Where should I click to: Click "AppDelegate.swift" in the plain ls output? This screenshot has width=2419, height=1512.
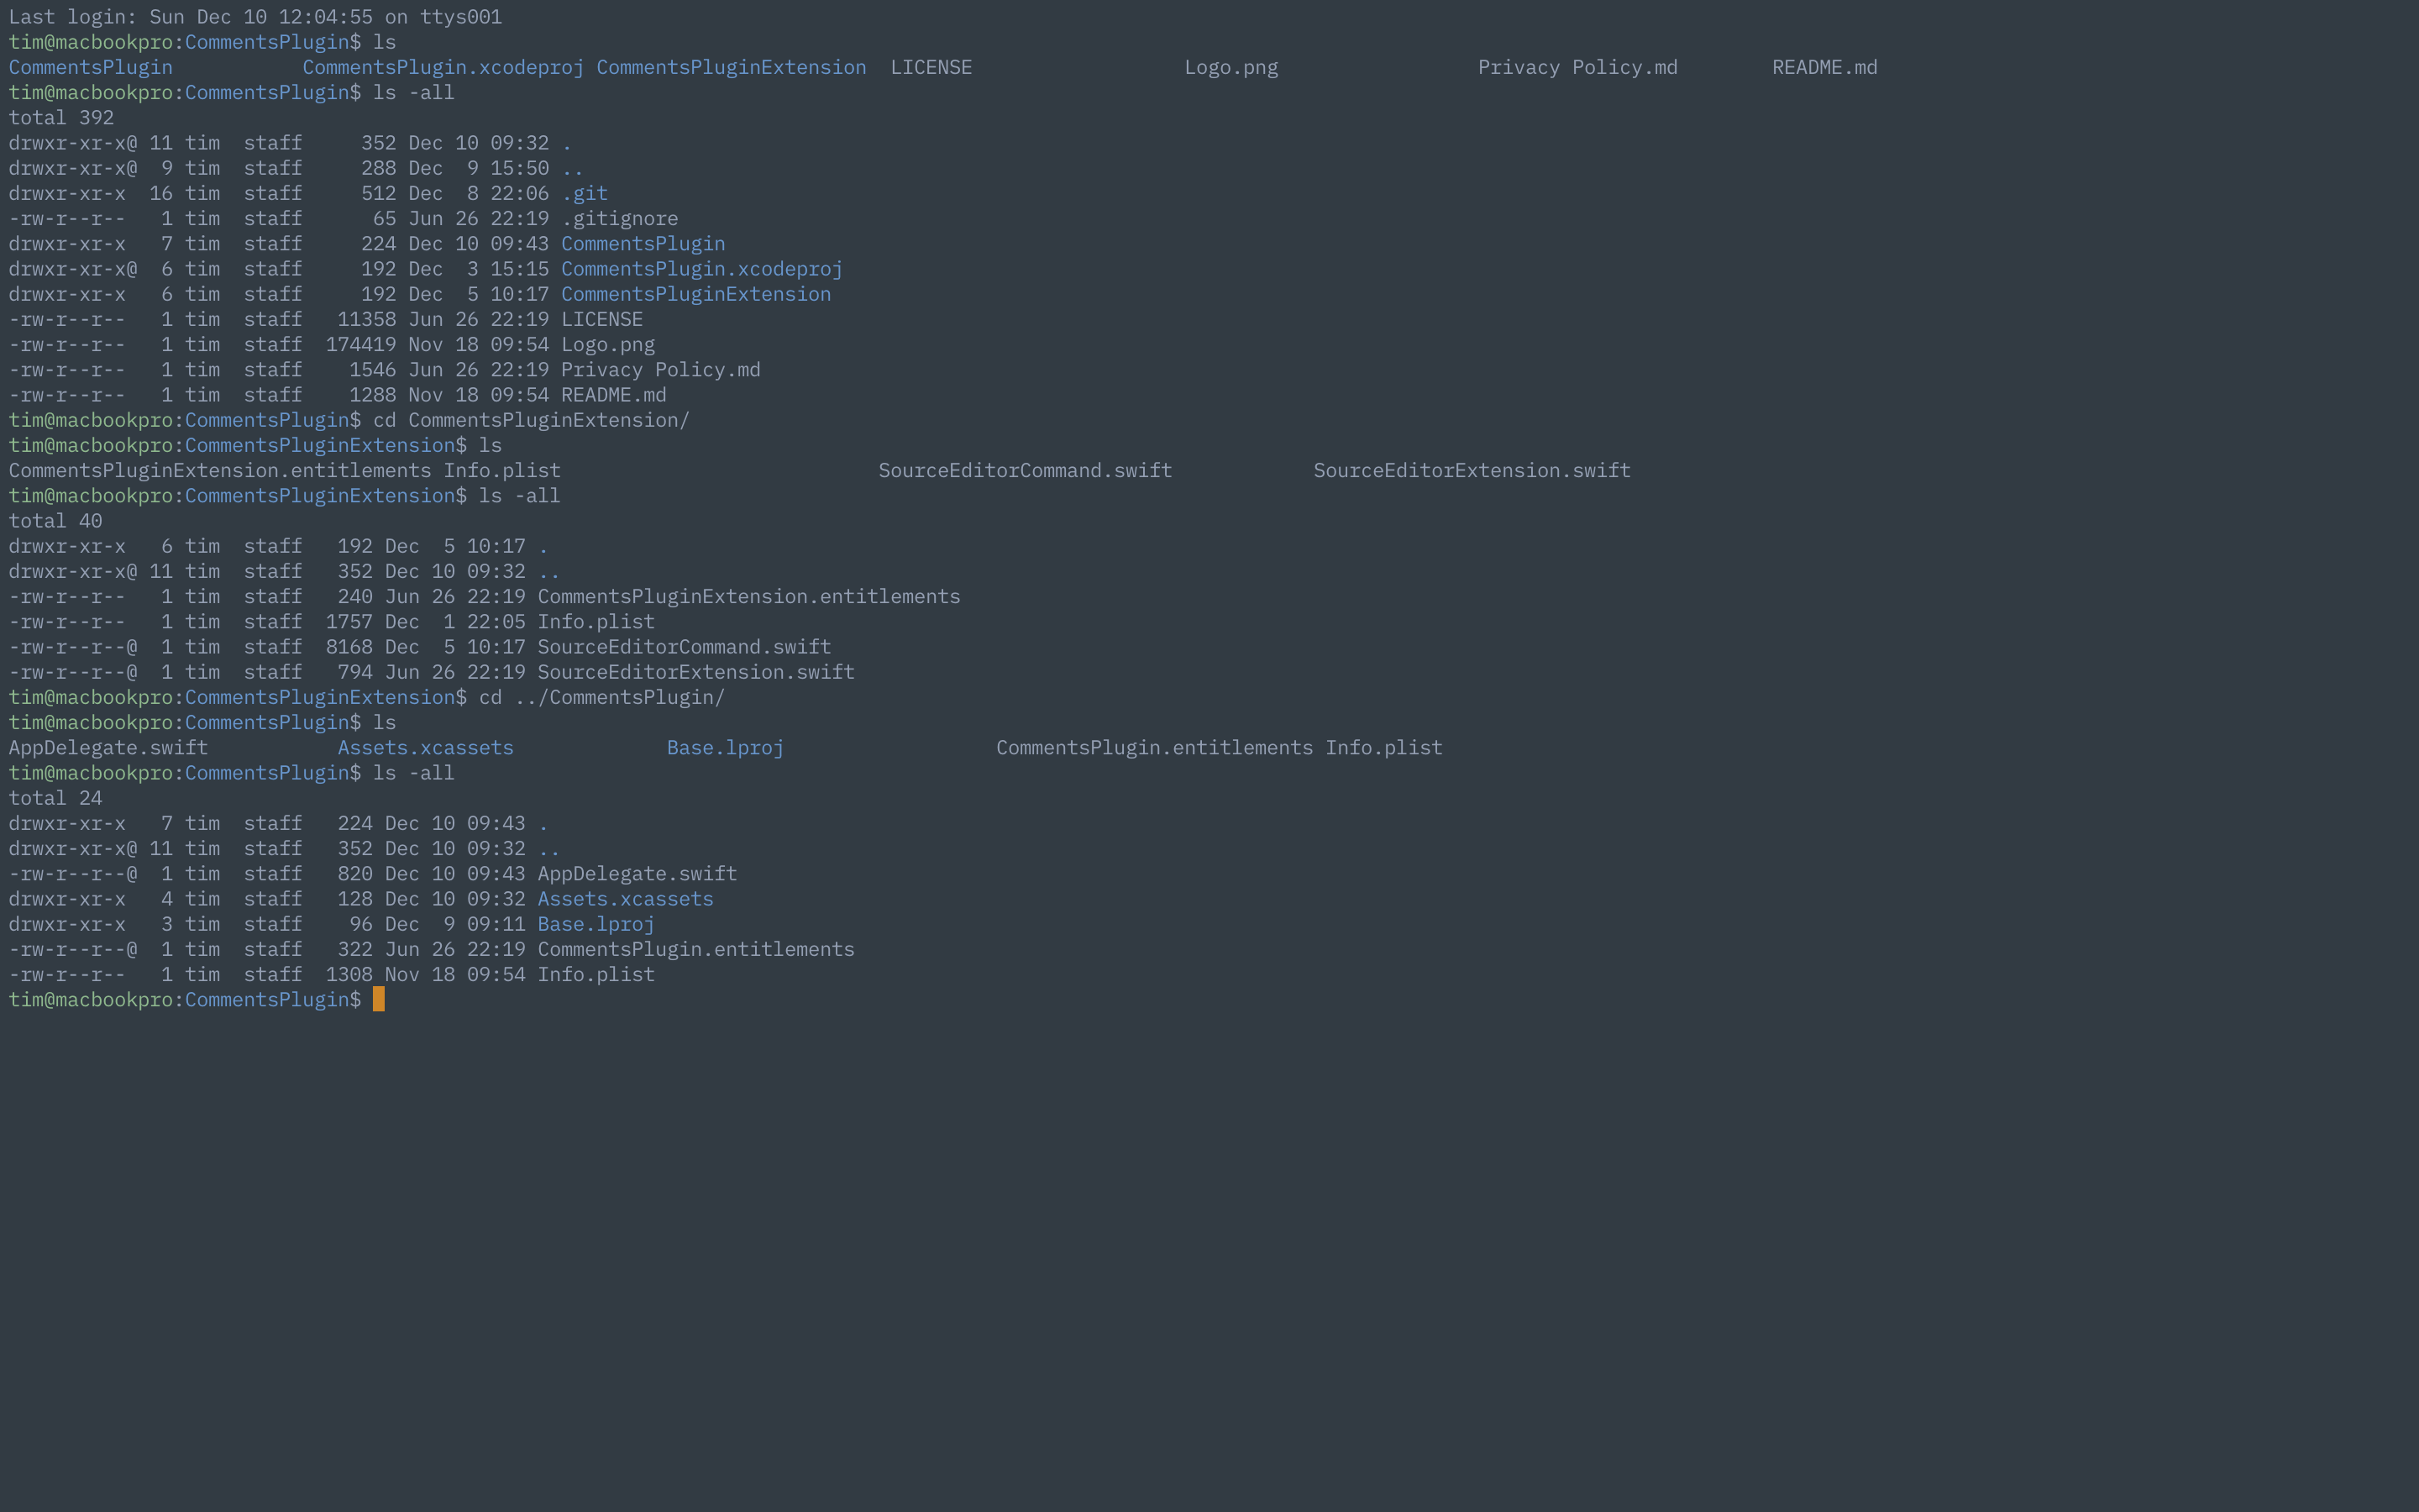coord(109,748)
